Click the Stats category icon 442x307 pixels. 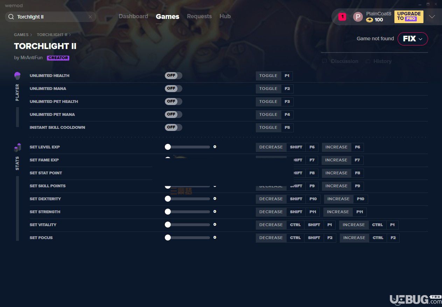pyautogui.click(x=17, y=147)
